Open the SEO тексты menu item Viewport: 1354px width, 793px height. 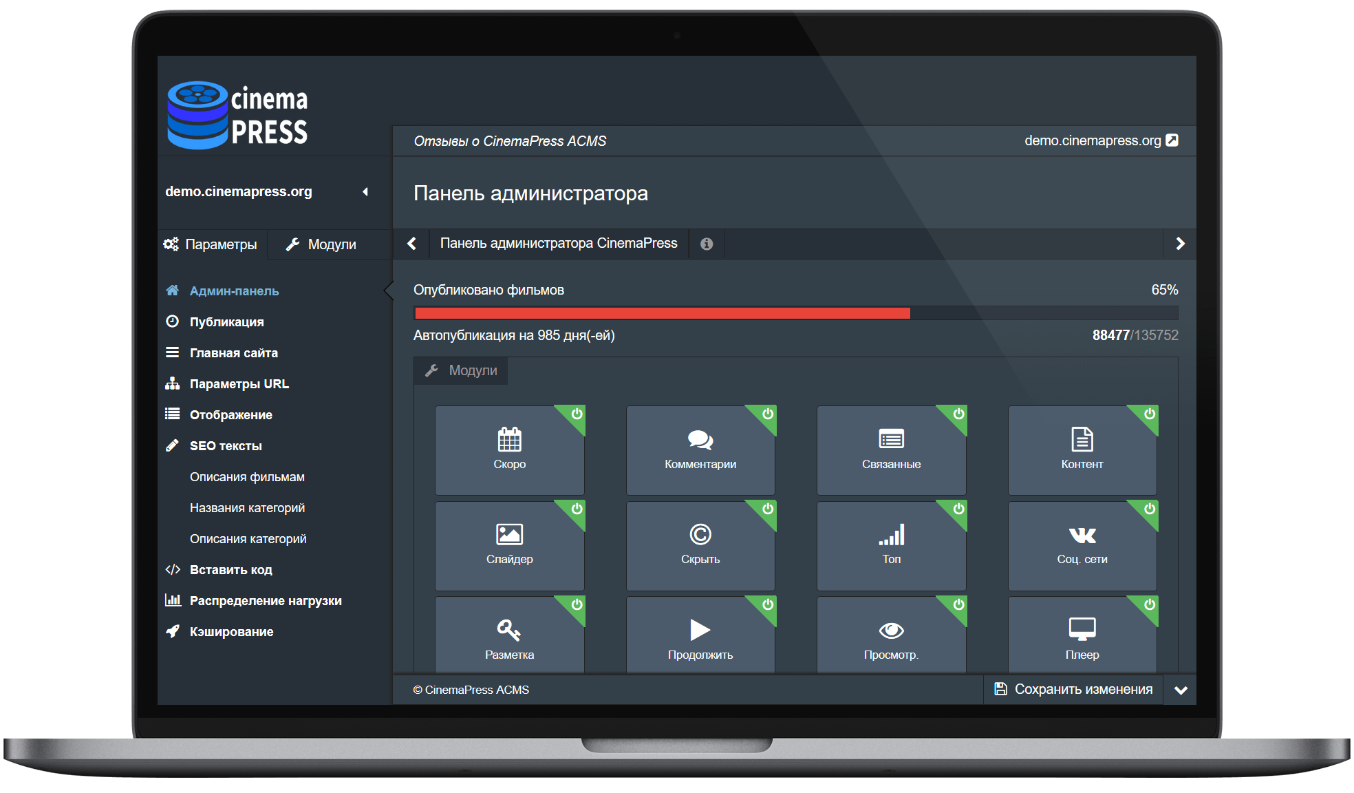click(x=213, y=446)
